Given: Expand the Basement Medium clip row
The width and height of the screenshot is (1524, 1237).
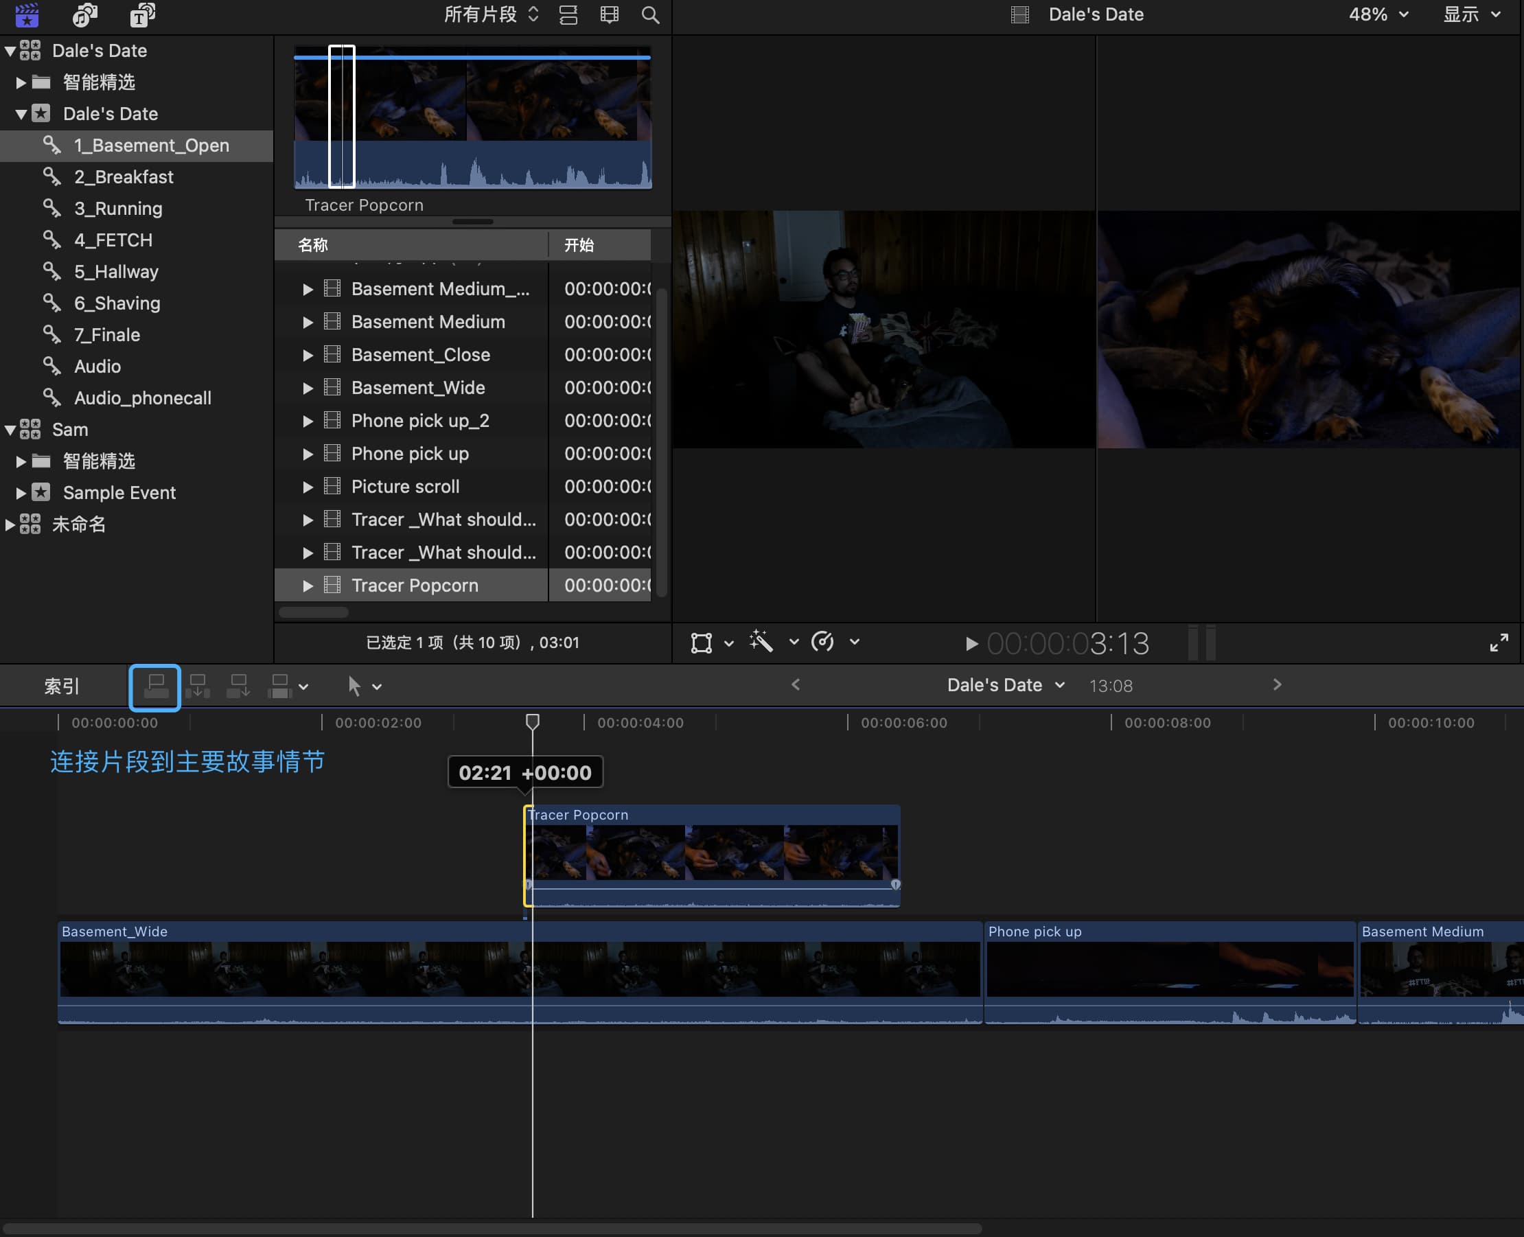Looking at the screenshot, I should pos(308,322).
